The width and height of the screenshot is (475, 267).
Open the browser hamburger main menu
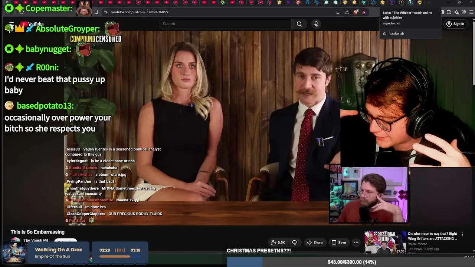click(472, 12)
